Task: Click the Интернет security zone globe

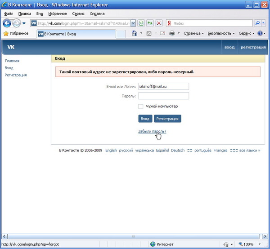Action: pos(153,244)
